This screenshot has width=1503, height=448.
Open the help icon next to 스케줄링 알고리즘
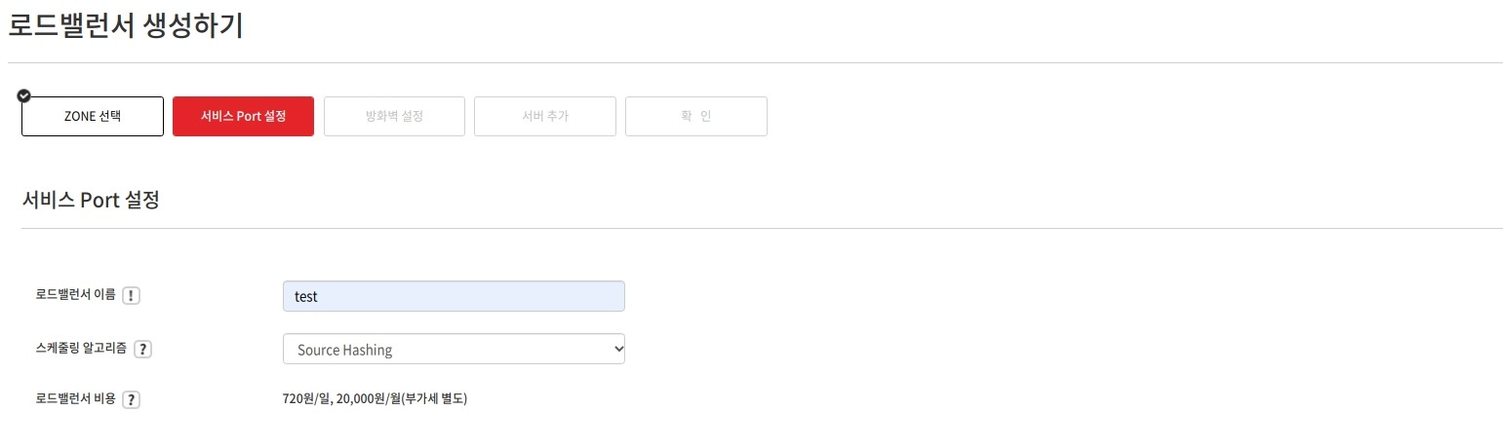coord(142,349)
